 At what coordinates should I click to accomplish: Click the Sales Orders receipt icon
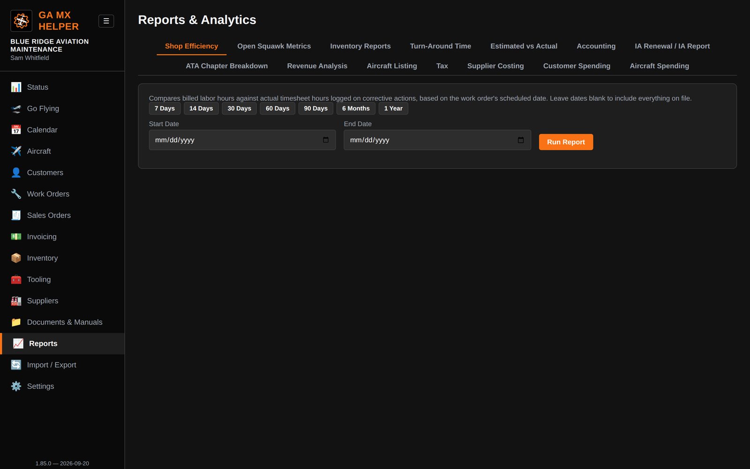pyautogui.click(x=16, y=215)
